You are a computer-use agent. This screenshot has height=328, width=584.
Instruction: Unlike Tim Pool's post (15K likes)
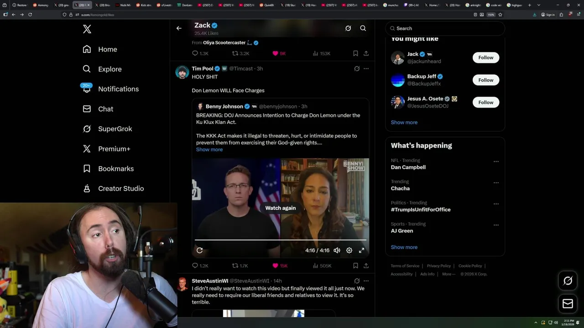point(280,266)
